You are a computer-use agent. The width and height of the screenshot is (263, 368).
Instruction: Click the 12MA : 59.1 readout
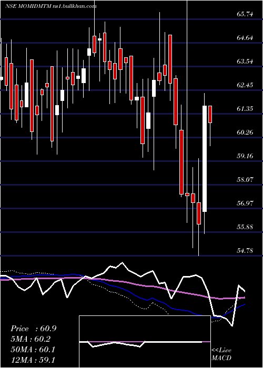(x=33, y=360)
